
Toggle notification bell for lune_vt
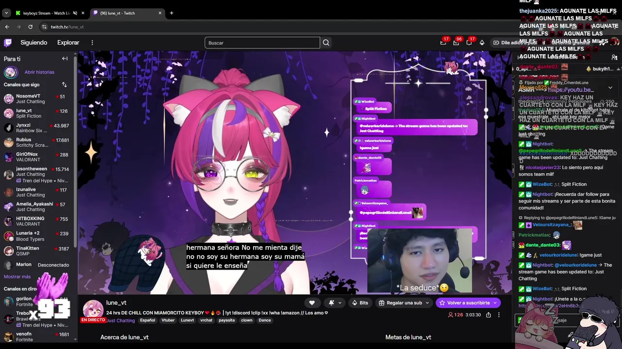[x=331, y=302]
